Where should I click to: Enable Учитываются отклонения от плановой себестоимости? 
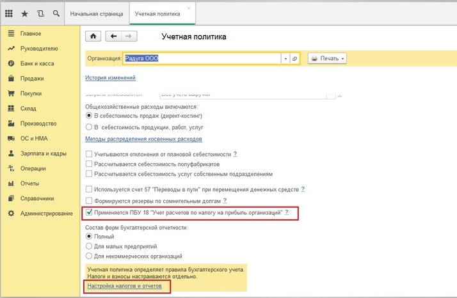[89, 154]
